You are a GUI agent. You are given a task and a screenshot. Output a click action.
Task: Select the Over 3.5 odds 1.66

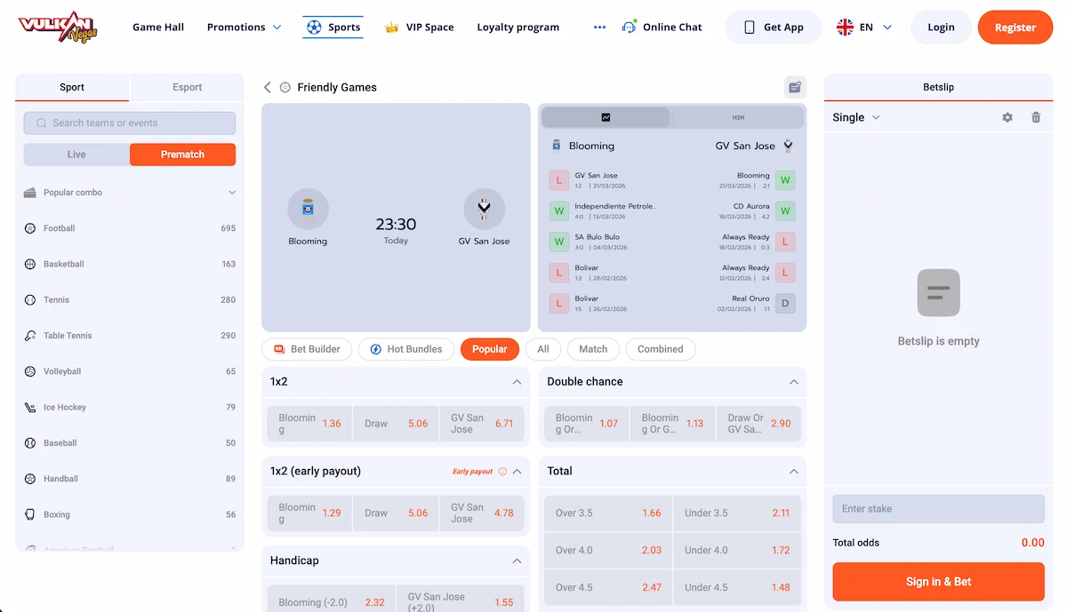click(606, 513)
